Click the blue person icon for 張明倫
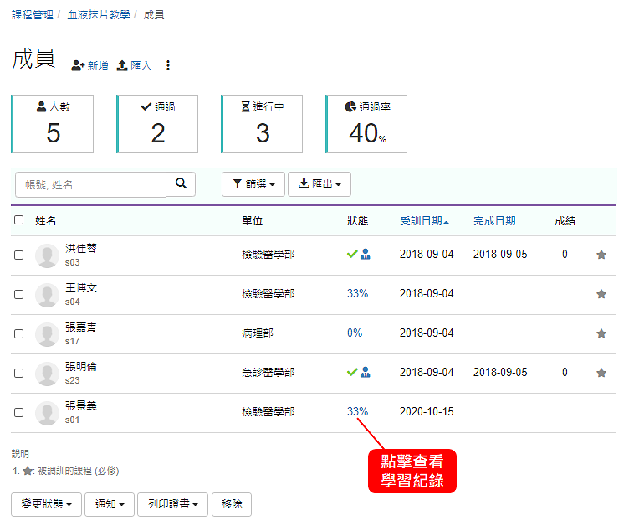This screenshot has width=629, height=526. (366, 373)
